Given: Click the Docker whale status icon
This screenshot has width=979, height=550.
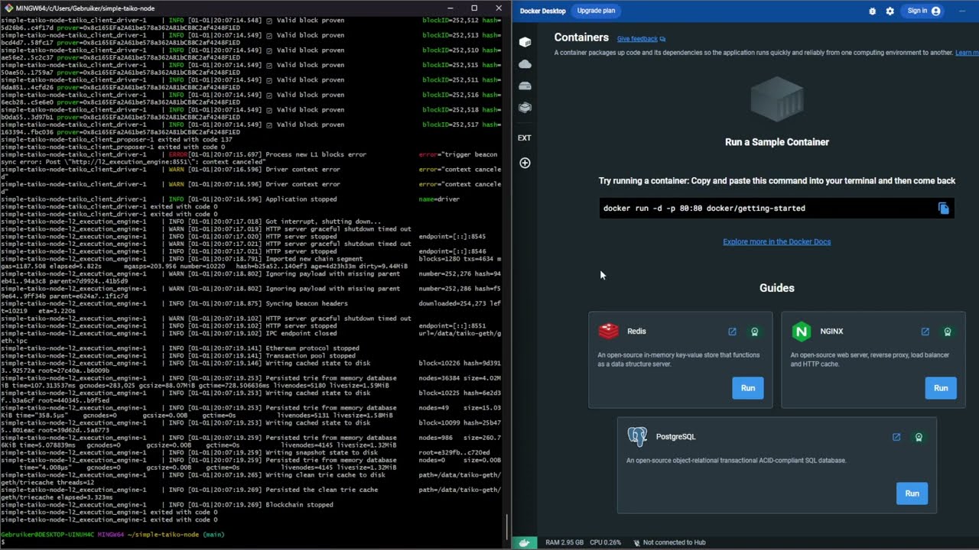Looking at the screenshot, I should click(524, 542).
